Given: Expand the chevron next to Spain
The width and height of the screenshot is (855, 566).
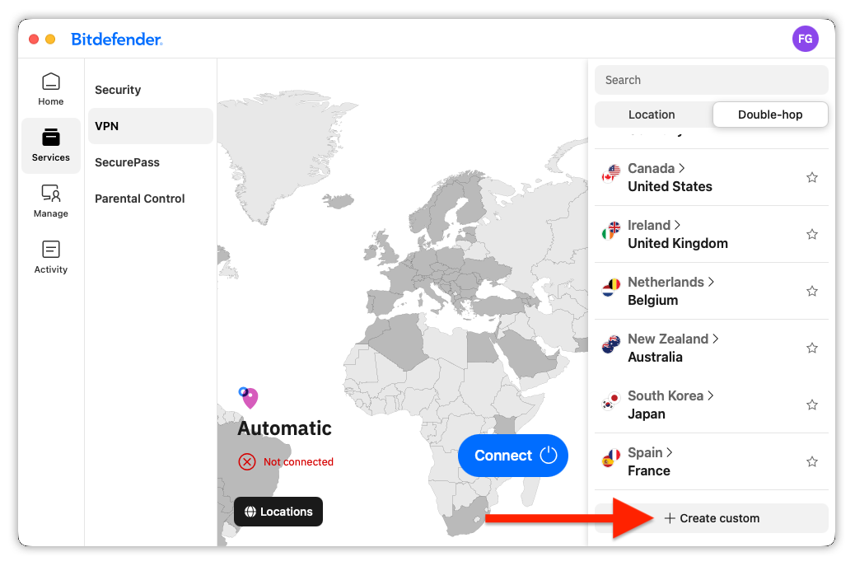Looking at the screenshot, I should [669, 452].
